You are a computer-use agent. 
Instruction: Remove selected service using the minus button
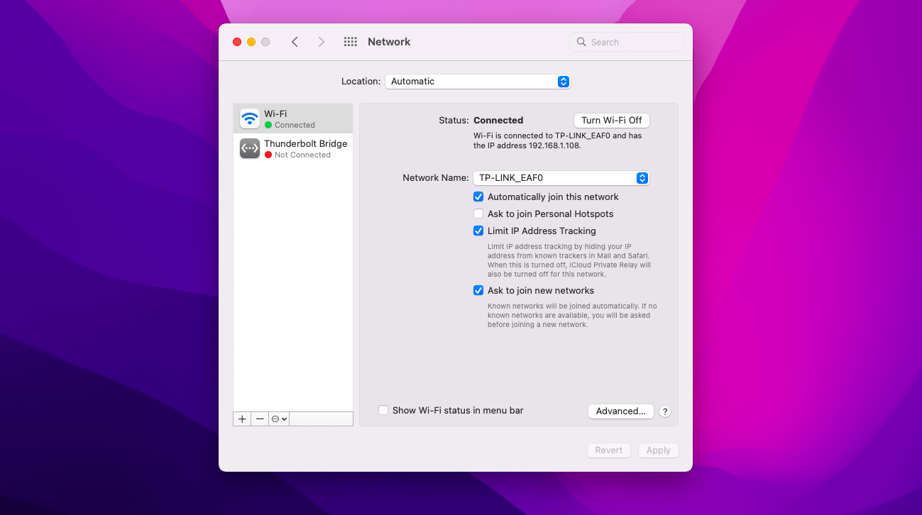[260, 419]
